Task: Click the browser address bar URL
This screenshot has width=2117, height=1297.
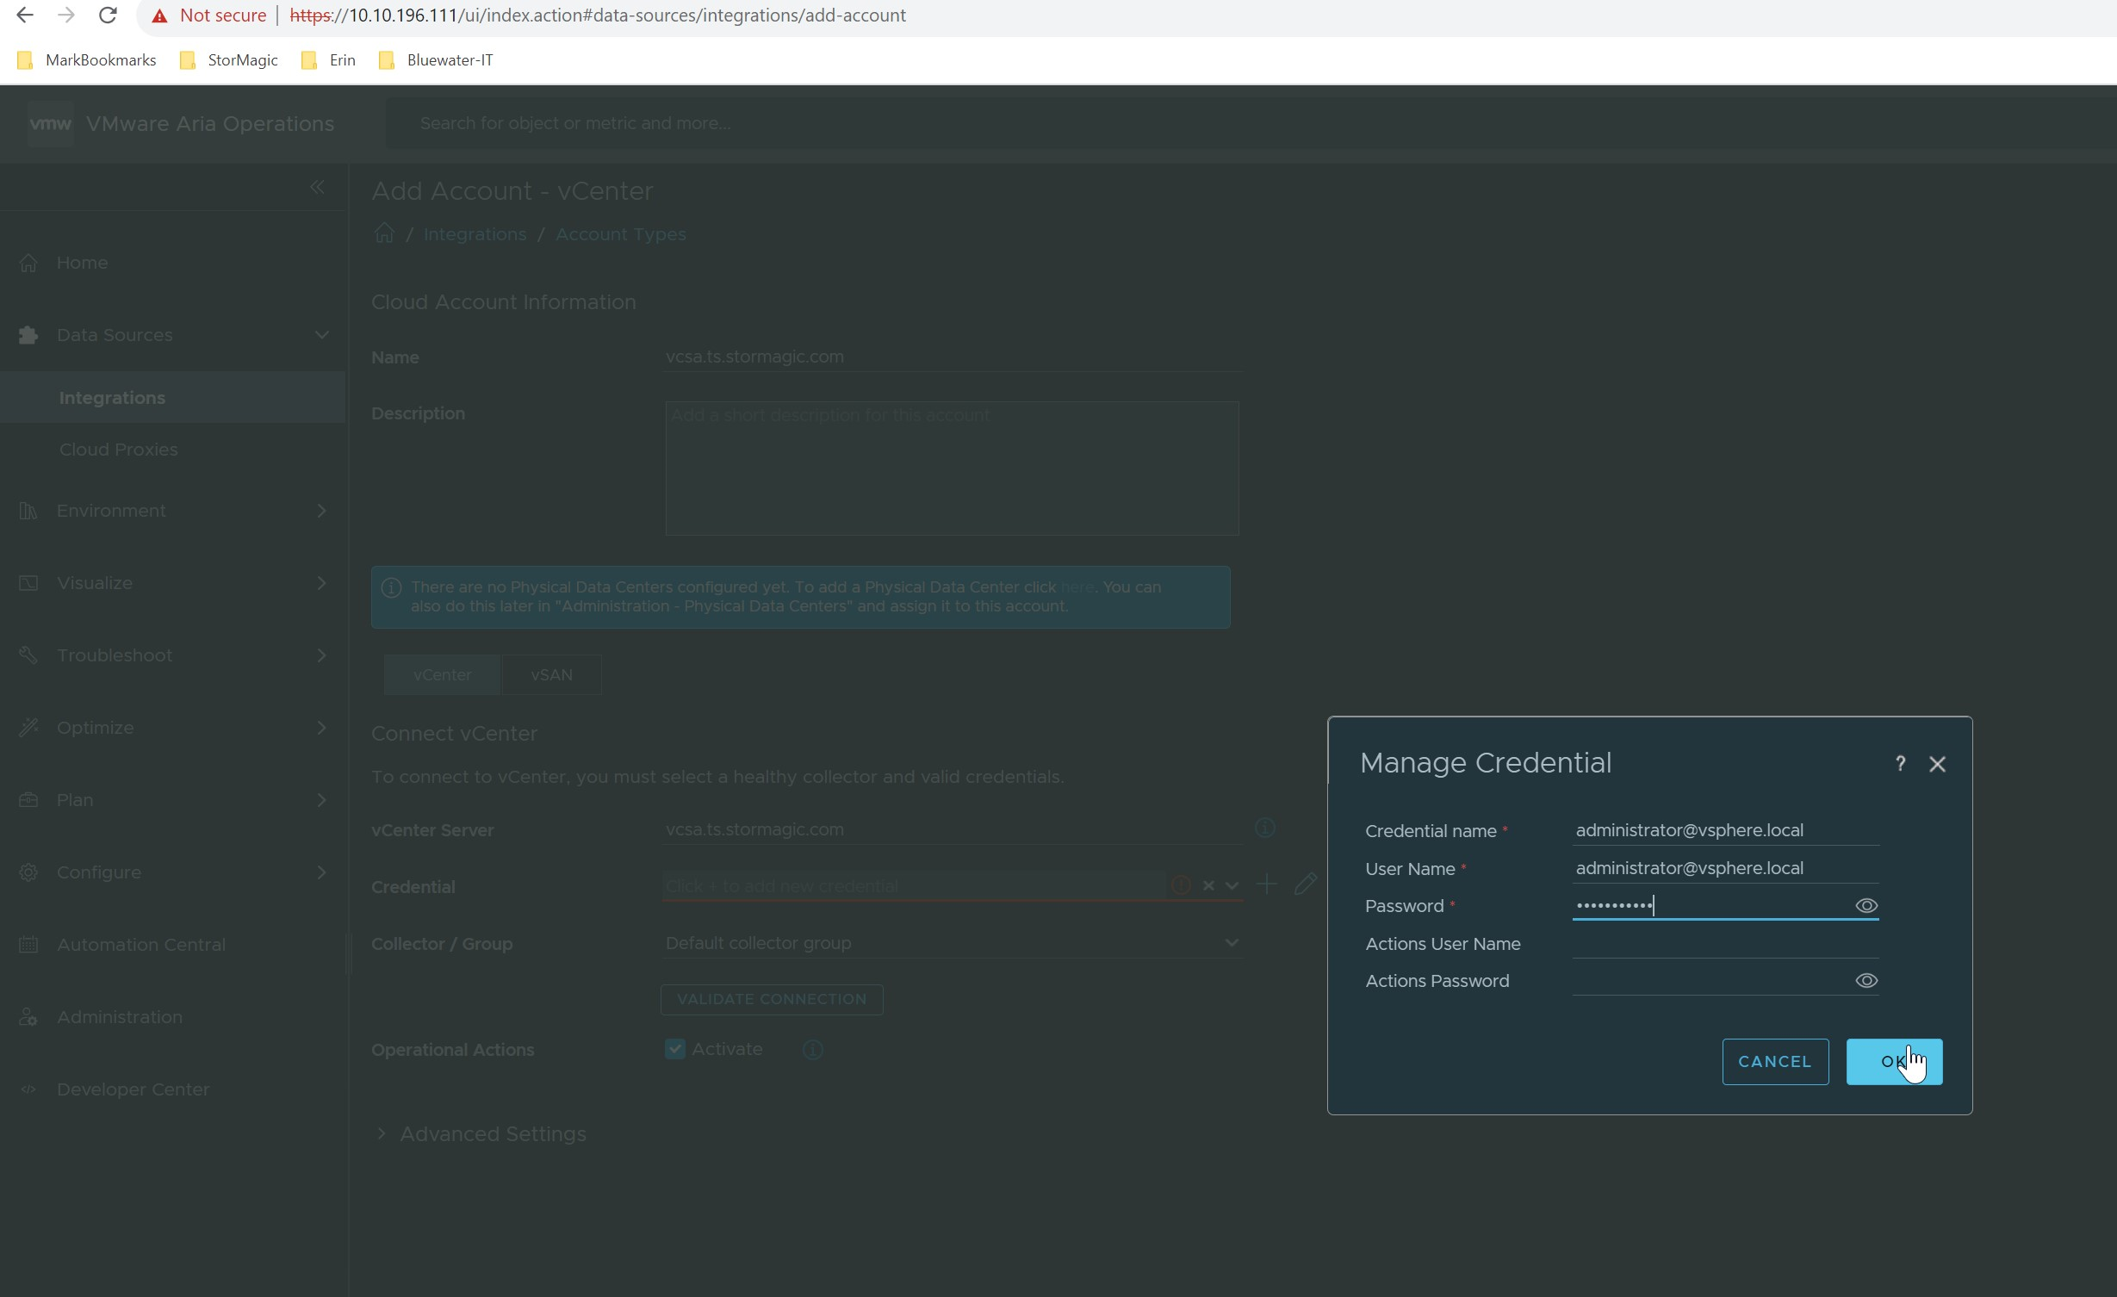Action: click(598, 16)
